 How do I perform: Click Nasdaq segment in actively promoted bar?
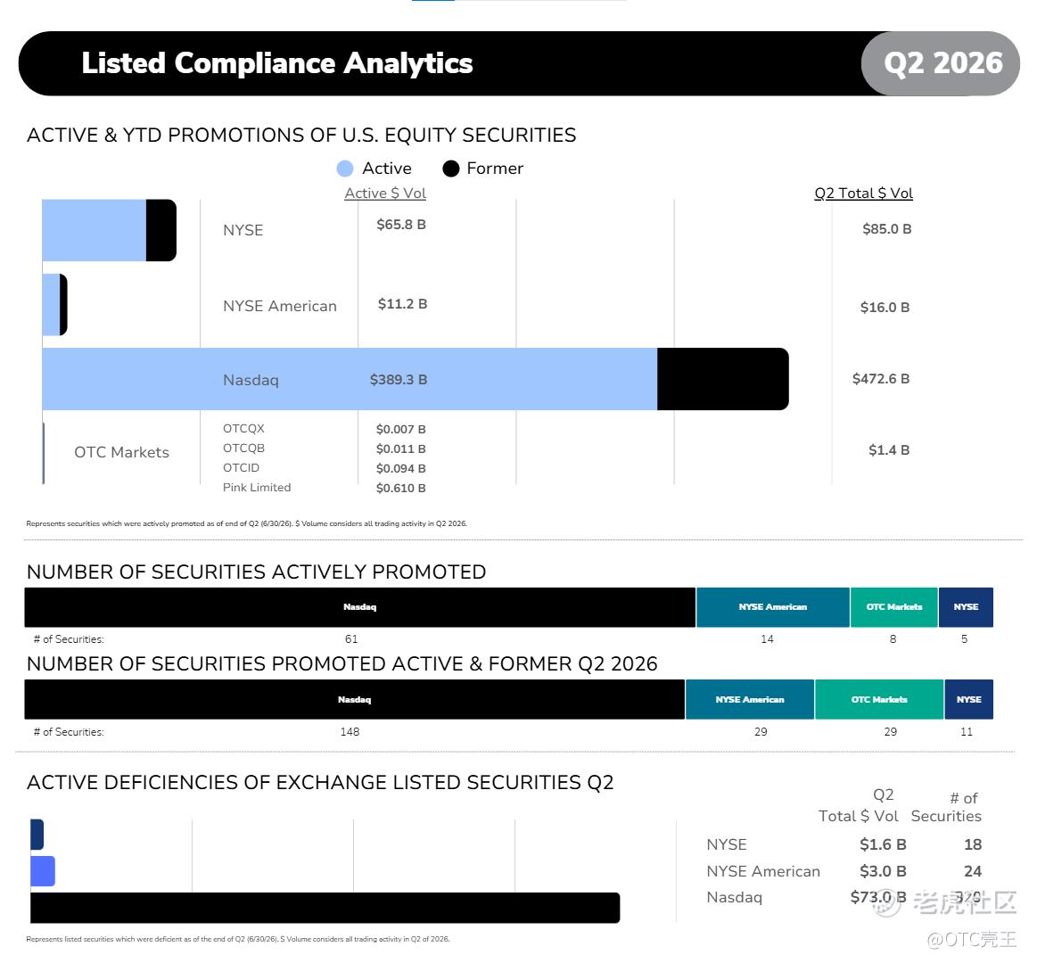click(359, 607)
